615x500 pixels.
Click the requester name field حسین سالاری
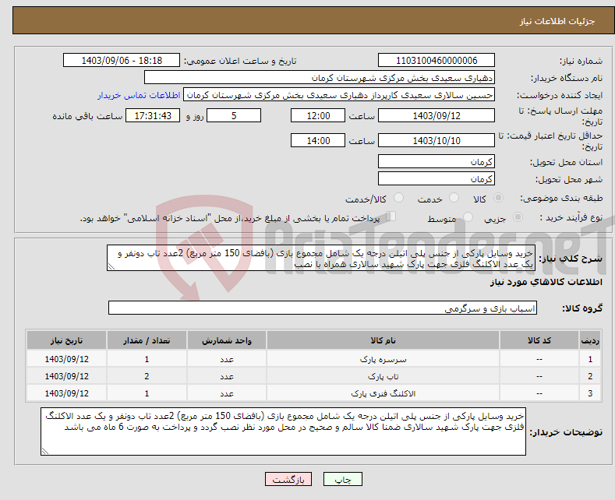click(339, 95)
